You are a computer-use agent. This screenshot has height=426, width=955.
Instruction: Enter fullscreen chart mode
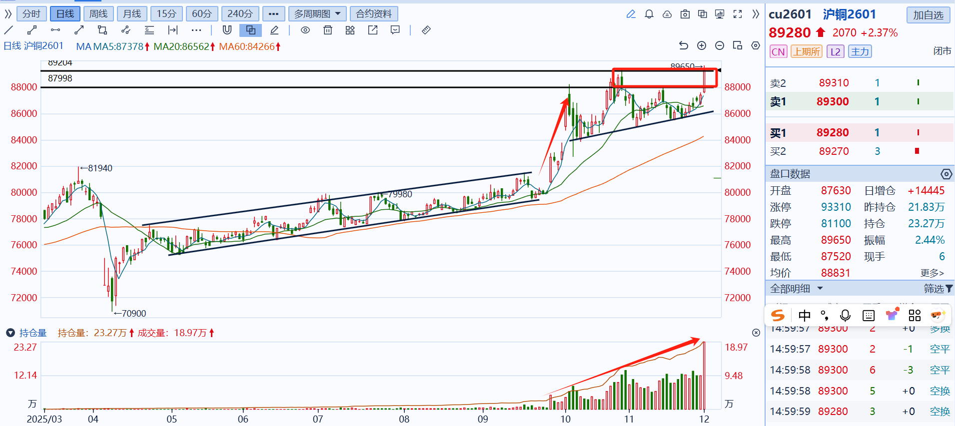[x=737, y=14]
